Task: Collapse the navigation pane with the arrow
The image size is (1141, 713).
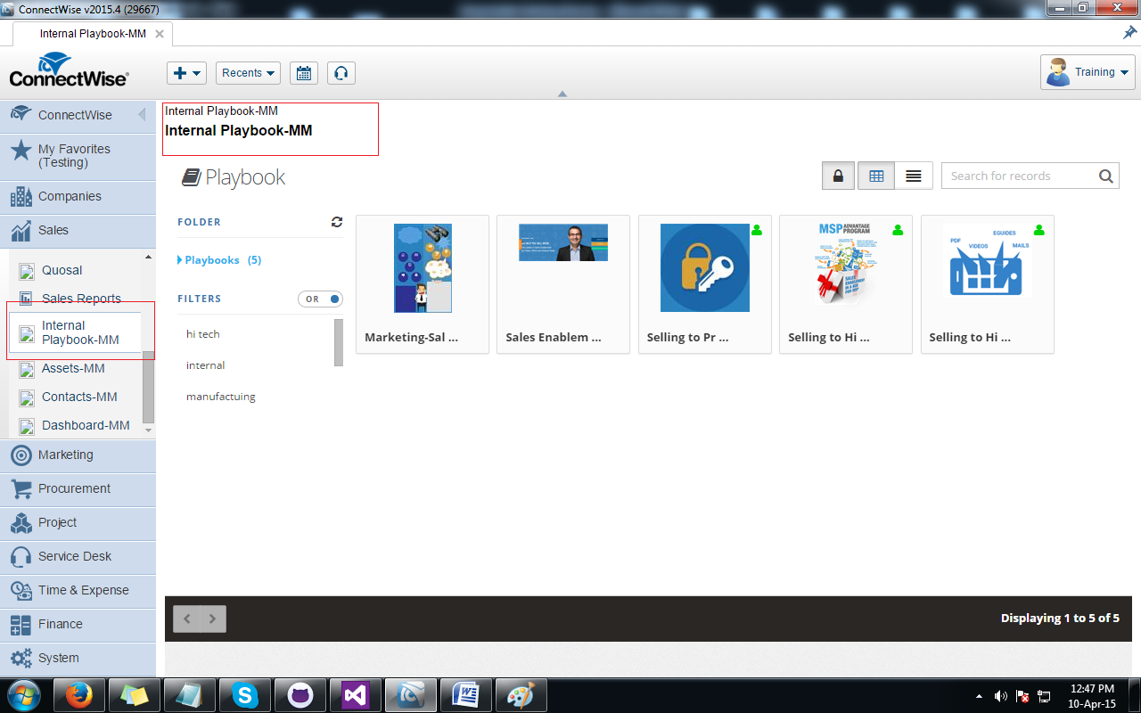Action: [x=142, y=115]
